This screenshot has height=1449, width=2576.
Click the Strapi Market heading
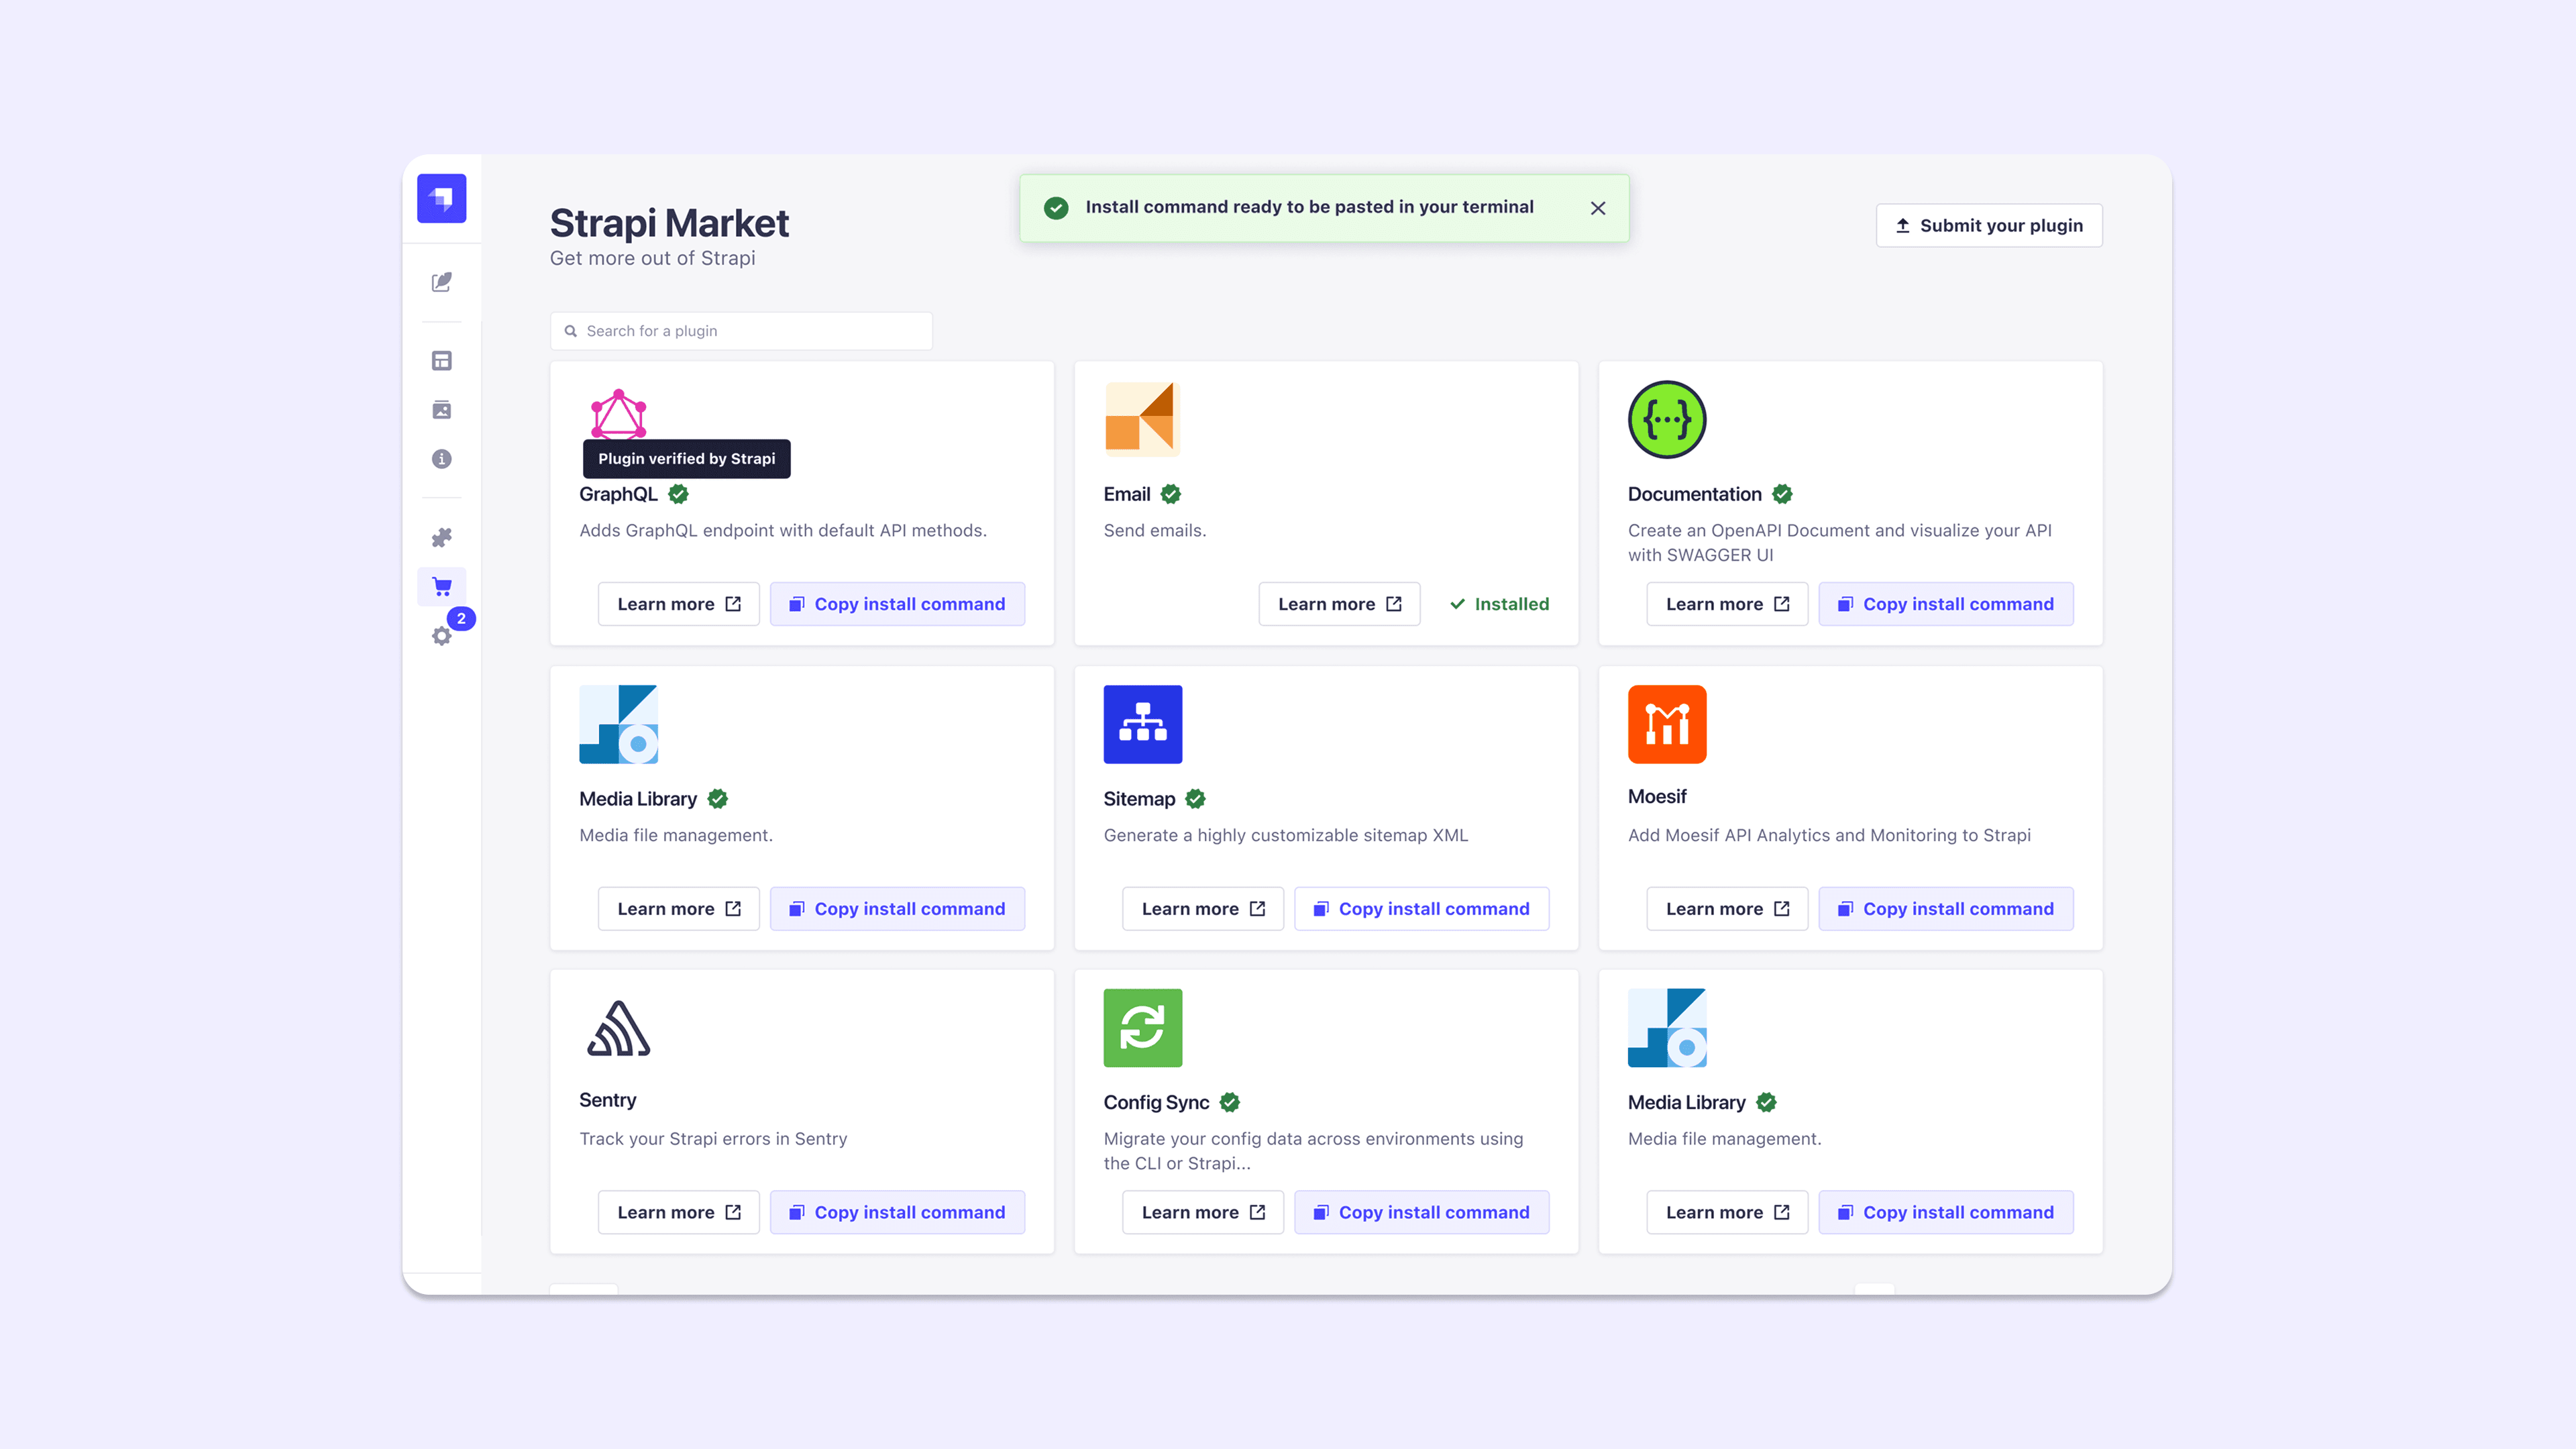tap(669, 223)
